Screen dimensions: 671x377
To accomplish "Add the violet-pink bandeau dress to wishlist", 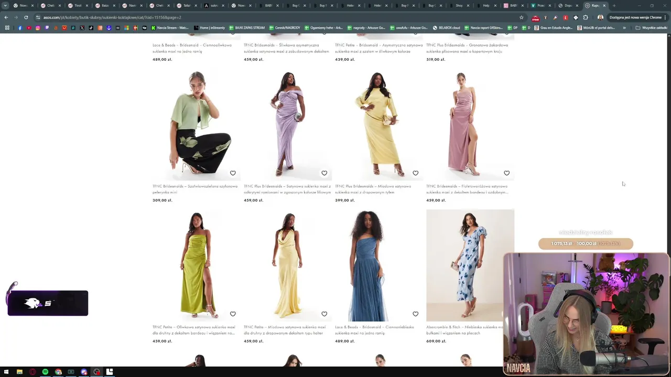I will (506, 173).
